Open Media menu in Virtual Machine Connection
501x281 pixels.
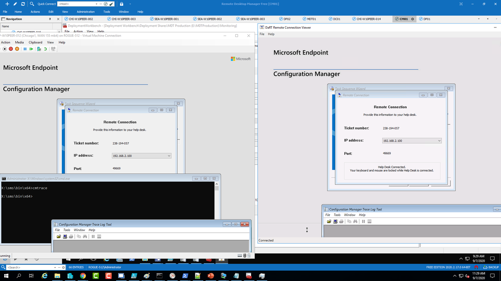[20, 42]
